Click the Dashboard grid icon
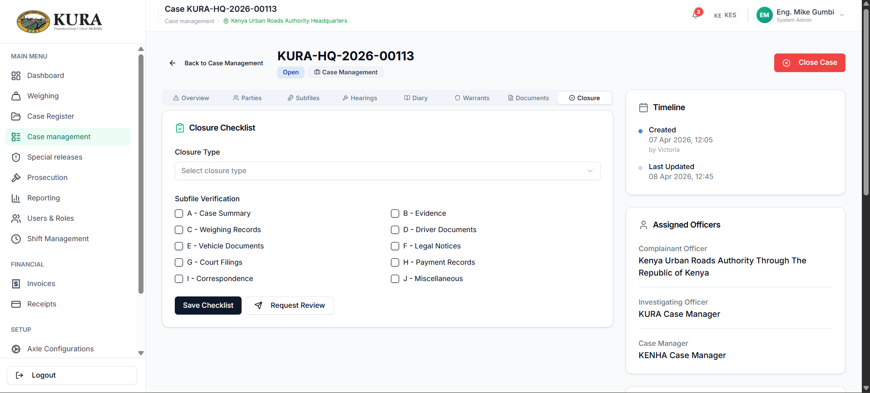This screenshot has width=870, height=393. (16, 76)
